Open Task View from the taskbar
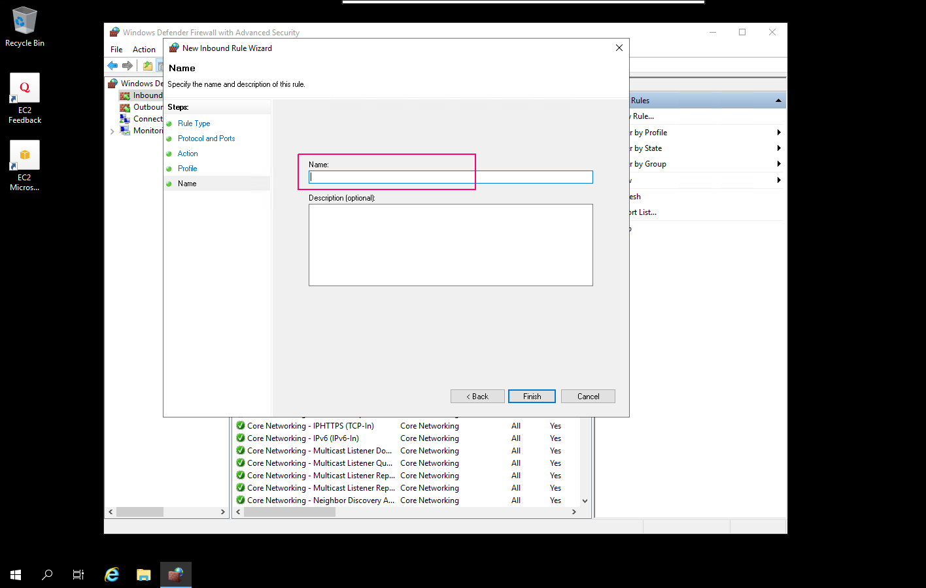The height and width of the screenshot is (588, 926). tap(78, 575)
